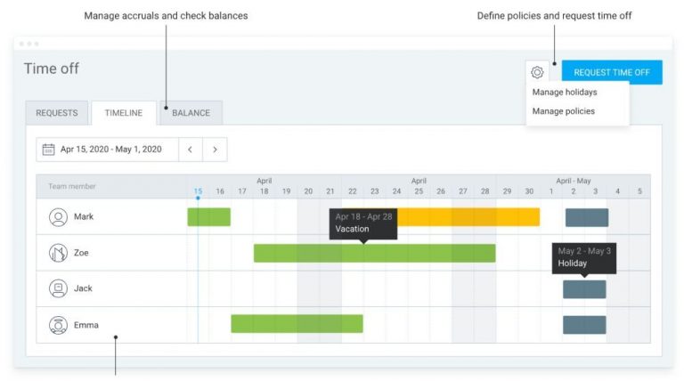
Task: Select the Timeline tab
Action: pyautogui.click(x=123, y=113)
